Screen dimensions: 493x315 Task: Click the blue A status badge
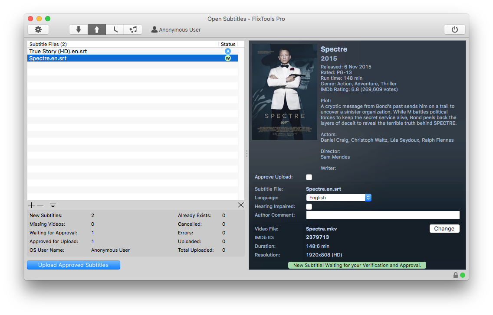(228, 51)
